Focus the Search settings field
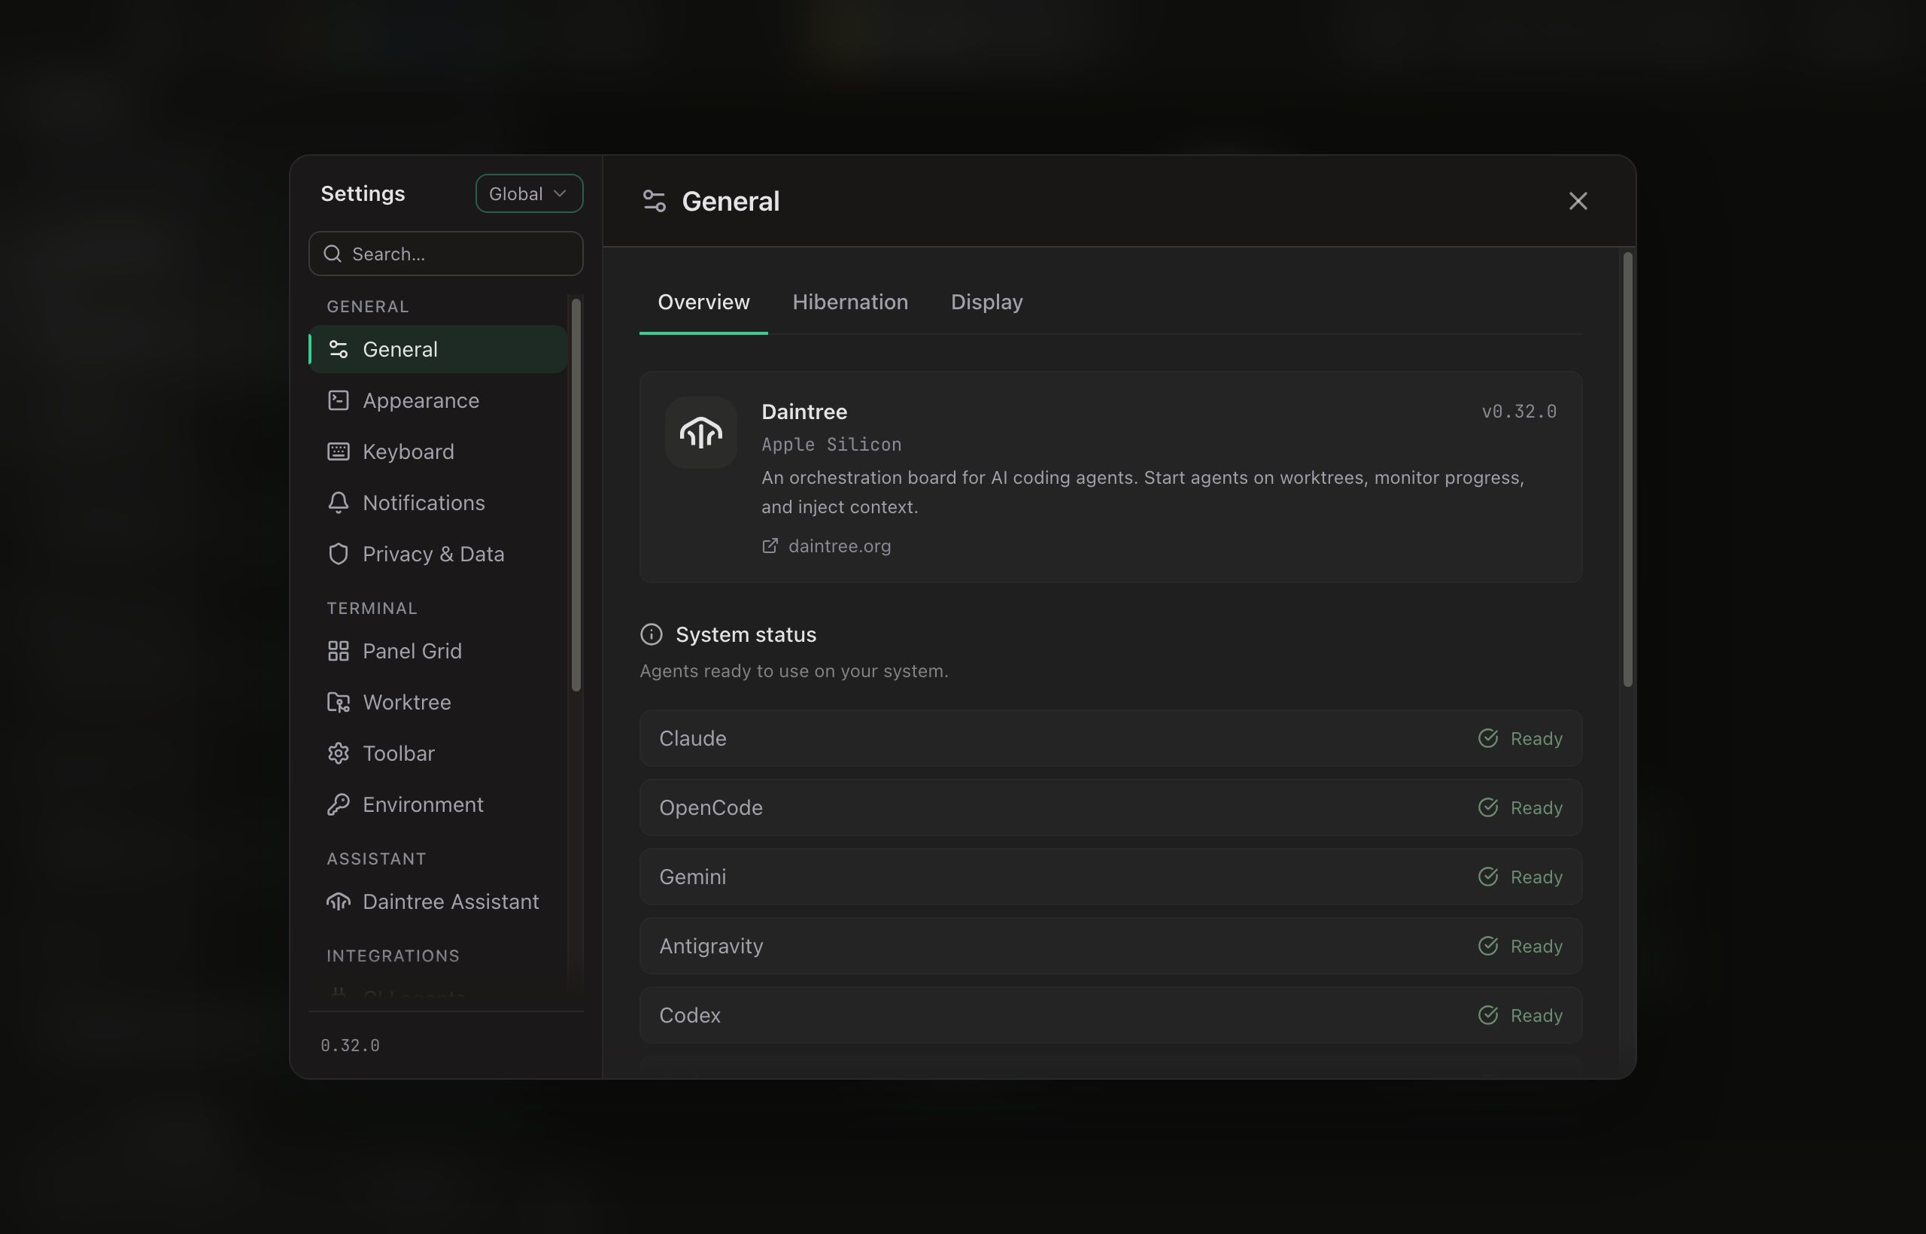 [445, 254]
